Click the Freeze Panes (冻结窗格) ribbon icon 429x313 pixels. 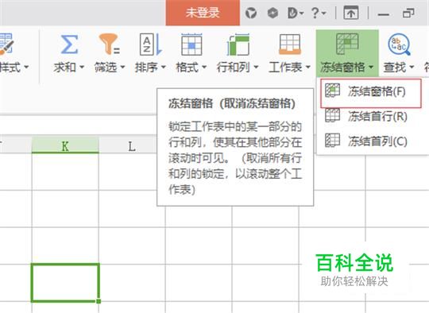coord(347,44)
